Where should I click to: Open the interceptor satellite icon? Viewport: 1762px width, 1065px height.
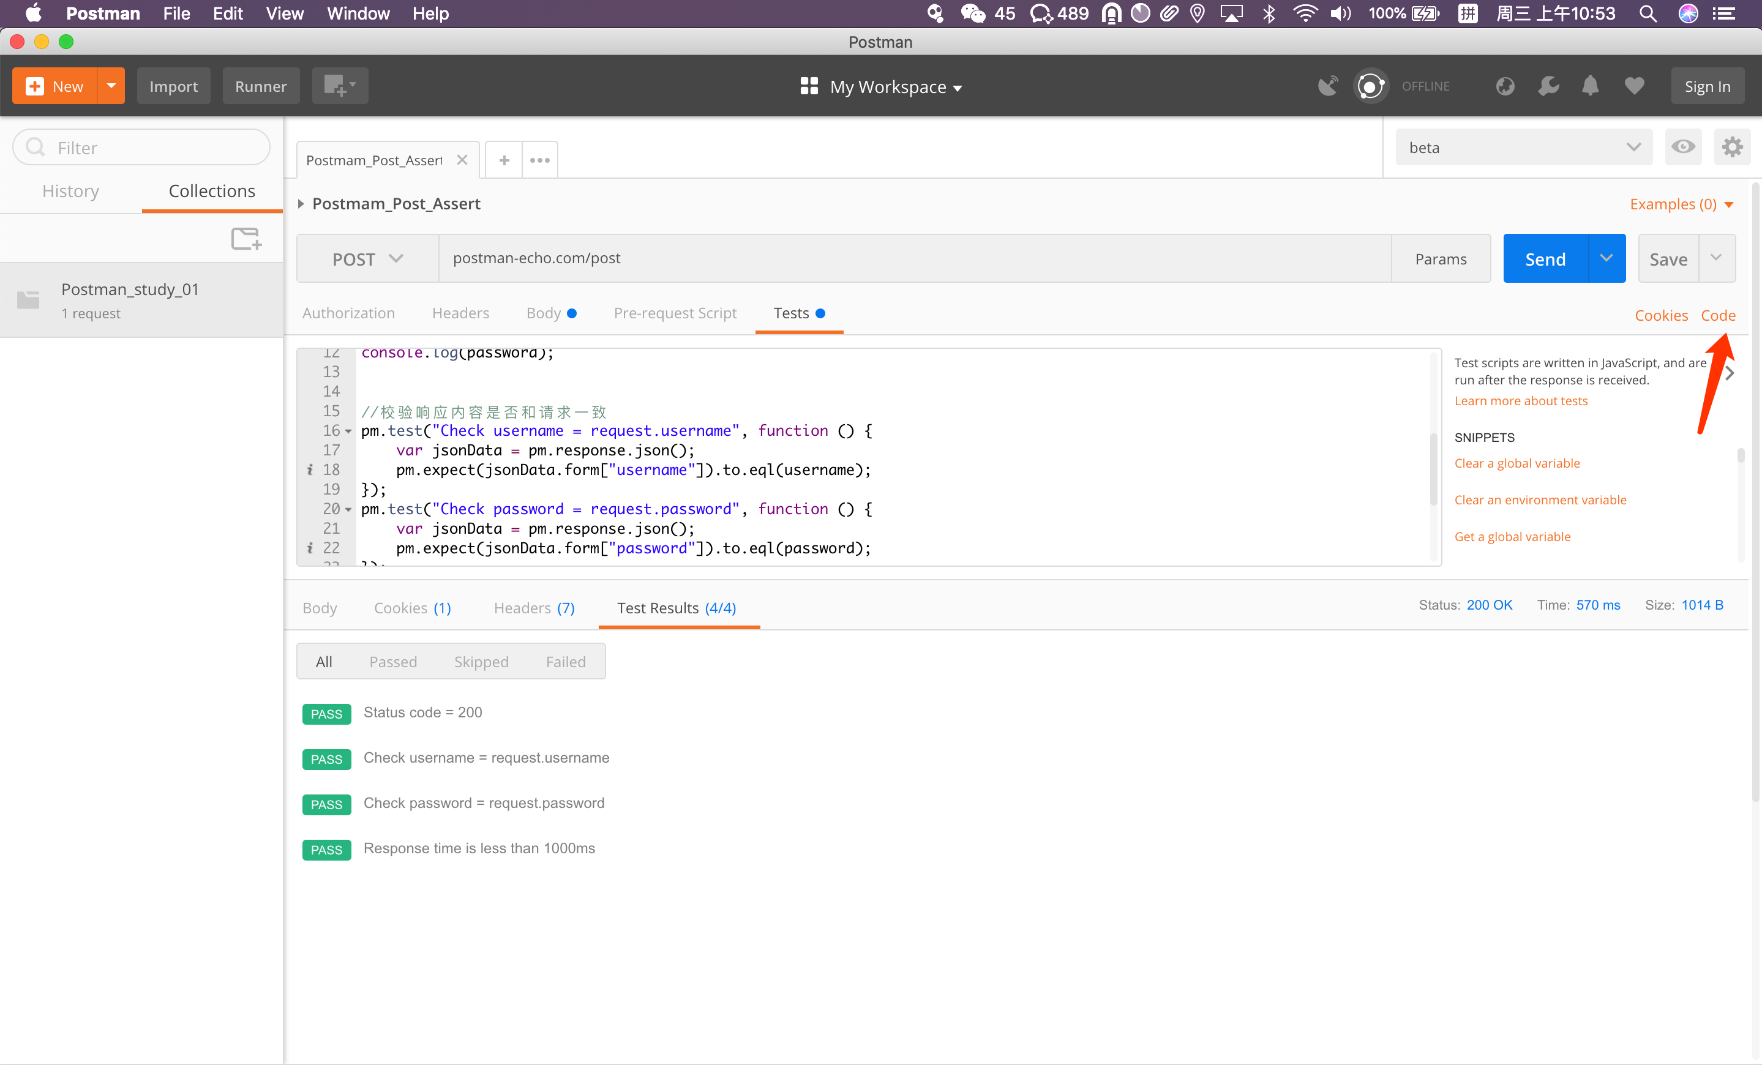tap(1328, 86)
